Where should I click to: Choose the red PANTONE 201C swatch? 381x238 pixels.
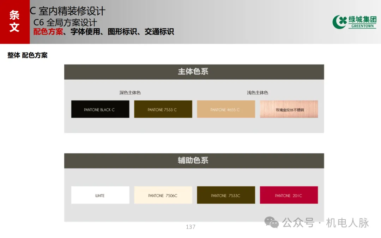pos(289,195)
